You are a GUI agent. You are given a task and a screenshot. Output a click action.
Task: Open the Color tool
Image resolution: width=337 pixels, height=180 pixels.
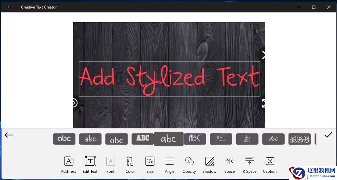click(x=130, y=161)
